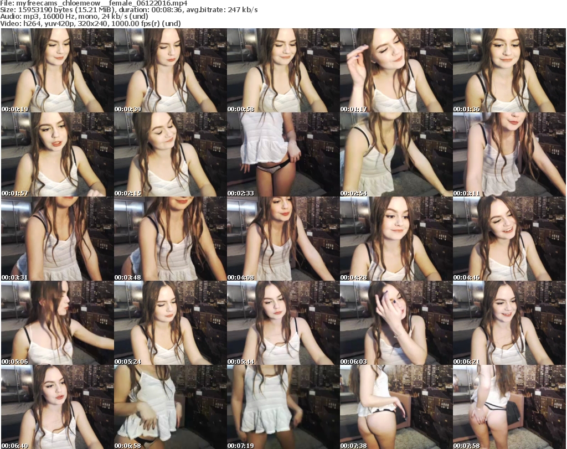Click the frame at 00:03:31
Viewport: 567px width, 449px height.
pos(58,239)
